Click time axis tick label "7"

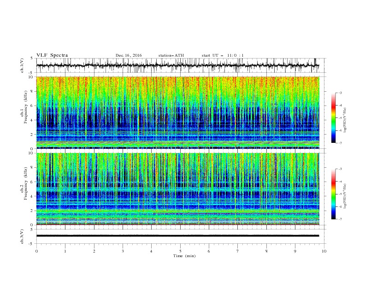tap(238, 251)
